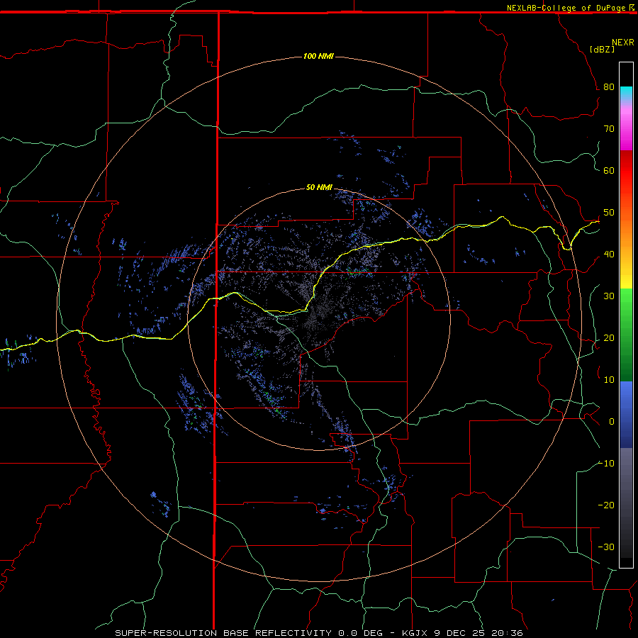Viewport: 638px width, 638px height.
Task: Click the 0 dBZ scale value
Action: [x=612, y=422]
